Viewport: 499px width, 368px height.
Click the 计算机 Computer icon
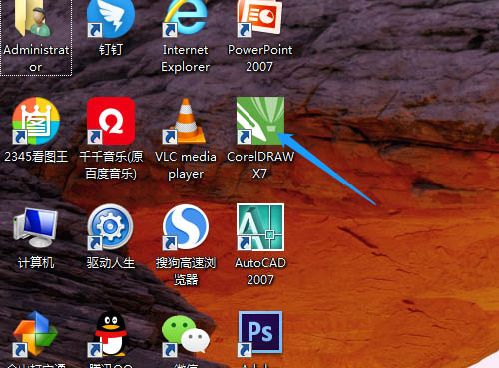(35, 228)
